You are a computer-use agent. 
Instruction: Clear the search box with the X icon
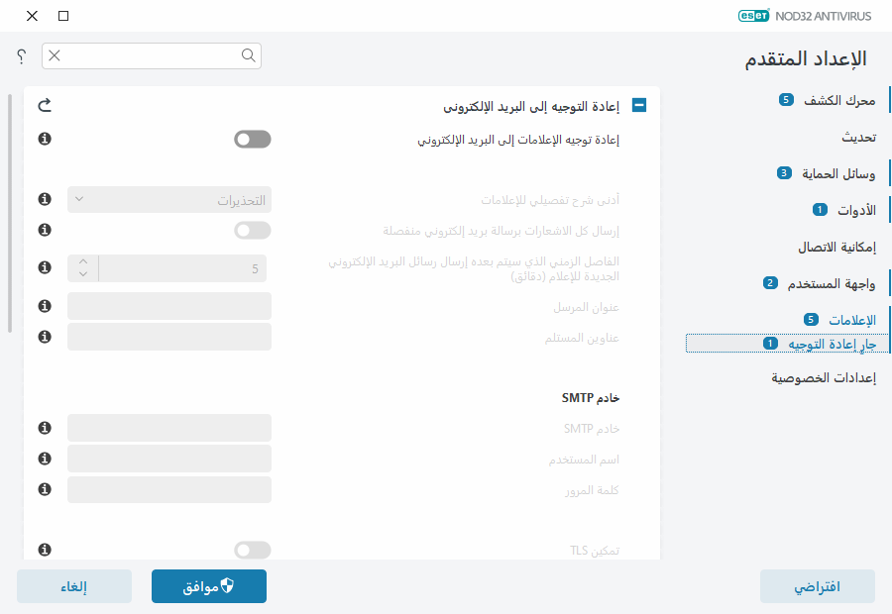[55, 55]
